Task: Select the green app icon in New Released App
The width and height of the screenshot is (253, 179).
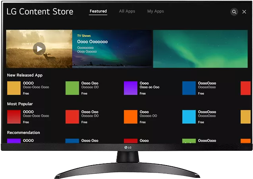Action: click(x=72, y=88)
